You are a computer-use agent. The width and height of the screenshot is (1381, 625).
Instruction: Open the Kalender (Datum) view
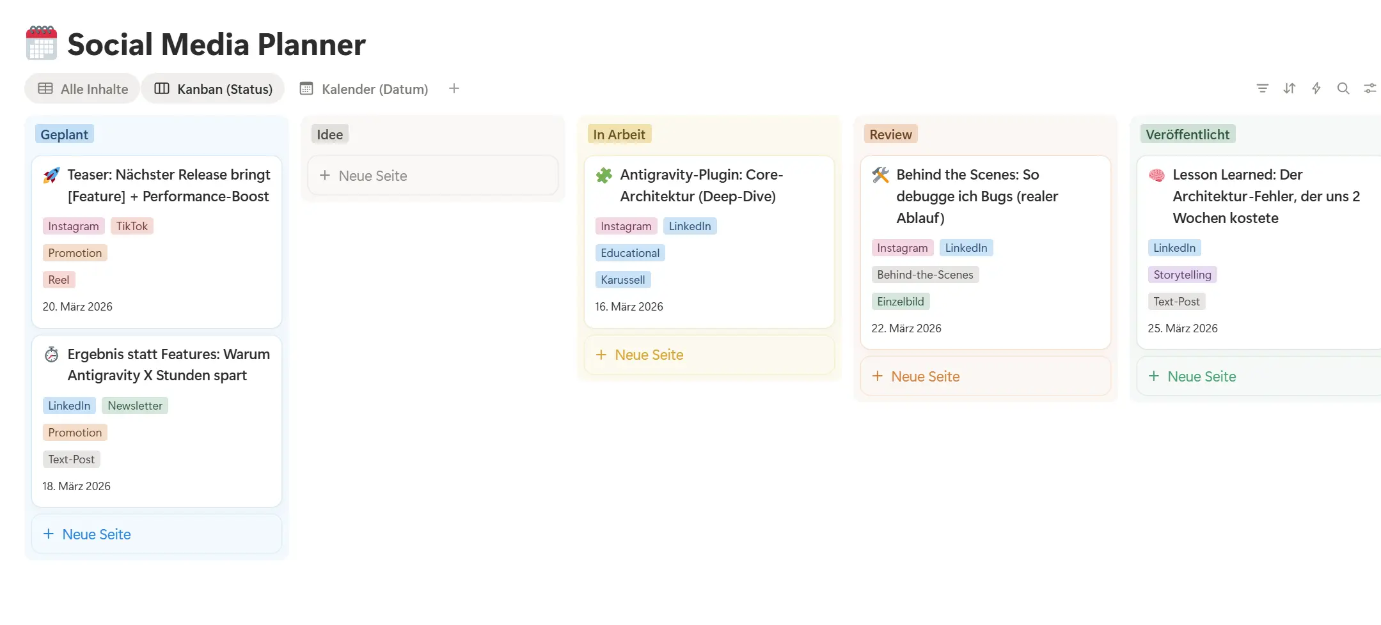[363, 89]
